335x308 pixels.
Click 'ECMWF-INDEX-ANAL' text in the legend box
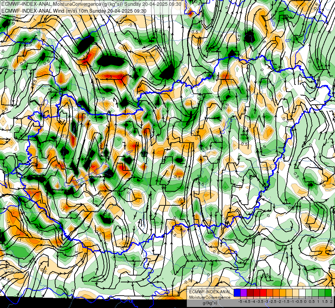(210, 292)
